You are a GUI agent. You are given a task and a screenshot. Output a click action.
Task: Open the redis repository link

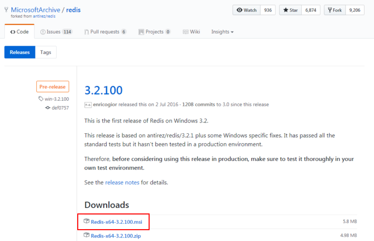73,10
